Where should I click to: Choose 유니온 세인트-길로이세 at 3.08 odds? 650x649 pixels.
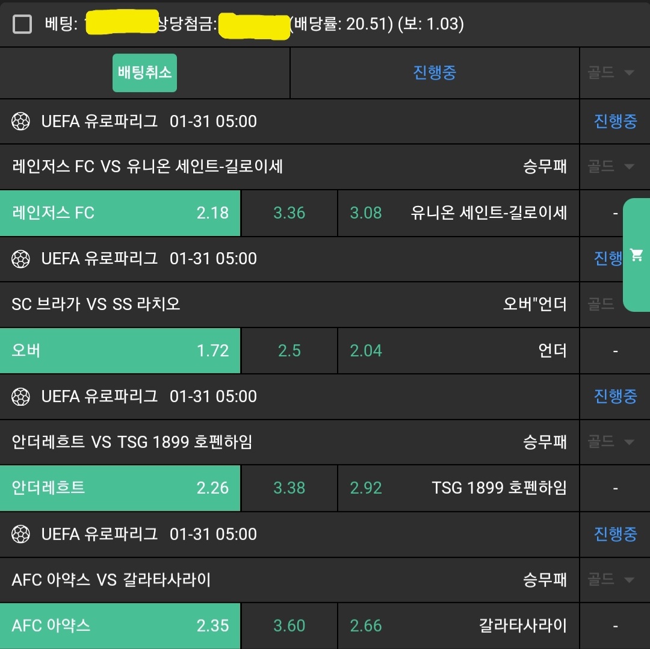point(459,213)
